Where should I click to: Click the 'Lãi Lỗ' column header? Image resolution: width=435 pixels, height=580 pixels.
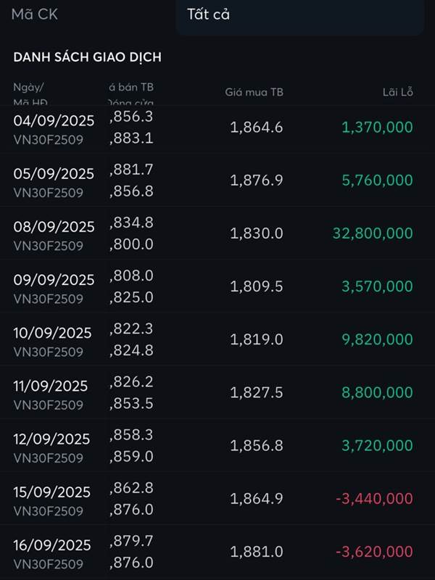tap(397, 92)
